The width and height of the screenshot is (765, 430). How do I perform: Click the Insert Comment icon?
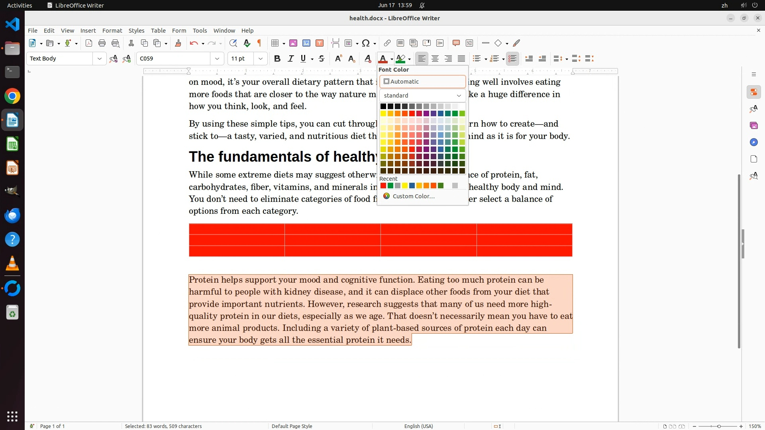pos(456,43)
